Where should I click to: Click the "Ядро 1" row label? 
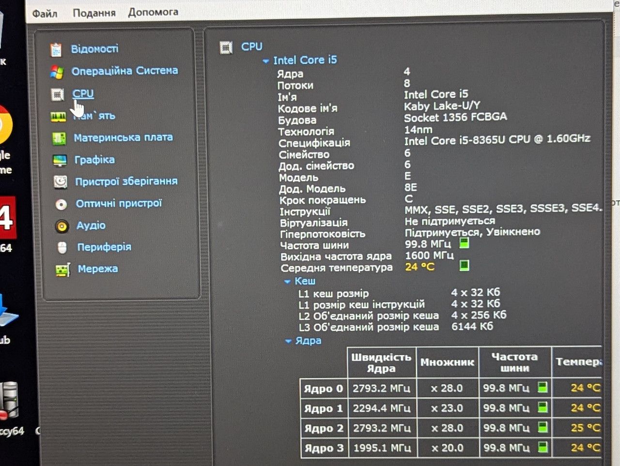pyautogui.click(x=323, y=408)
